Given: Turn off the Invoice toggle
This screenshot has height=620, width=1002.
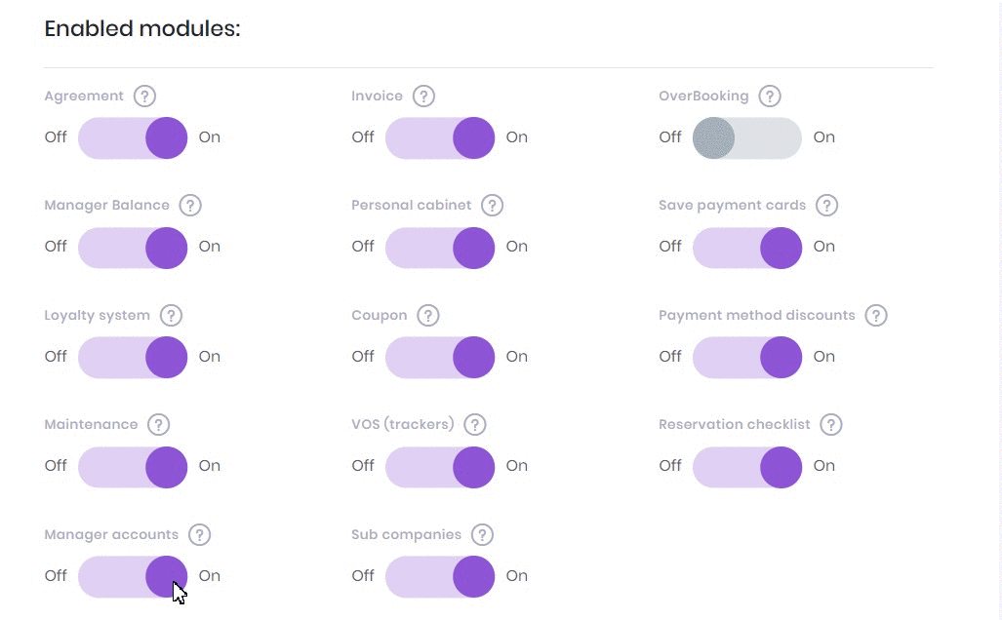Looking at the screenshot, I should click(440, 137).
